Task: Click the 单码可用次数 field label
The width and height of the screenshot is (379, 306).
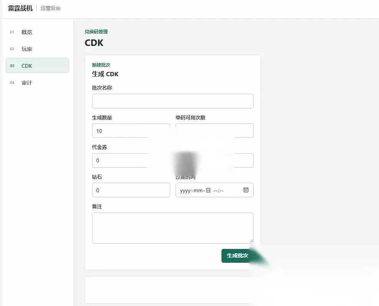Action: (x=190, y=118)
